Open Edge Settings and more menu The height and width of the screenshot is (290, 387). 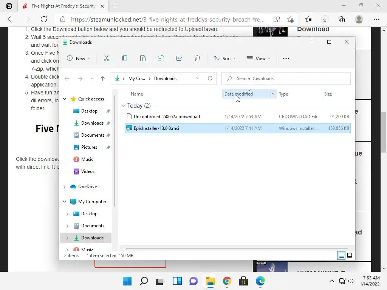[376, 19]
